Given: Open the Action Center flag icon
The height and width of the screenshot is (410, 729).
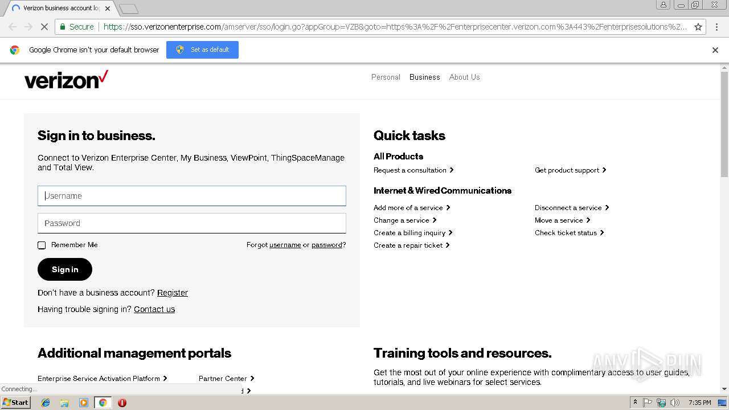Looking at the screenshot, I should click(x=648, y=403).
